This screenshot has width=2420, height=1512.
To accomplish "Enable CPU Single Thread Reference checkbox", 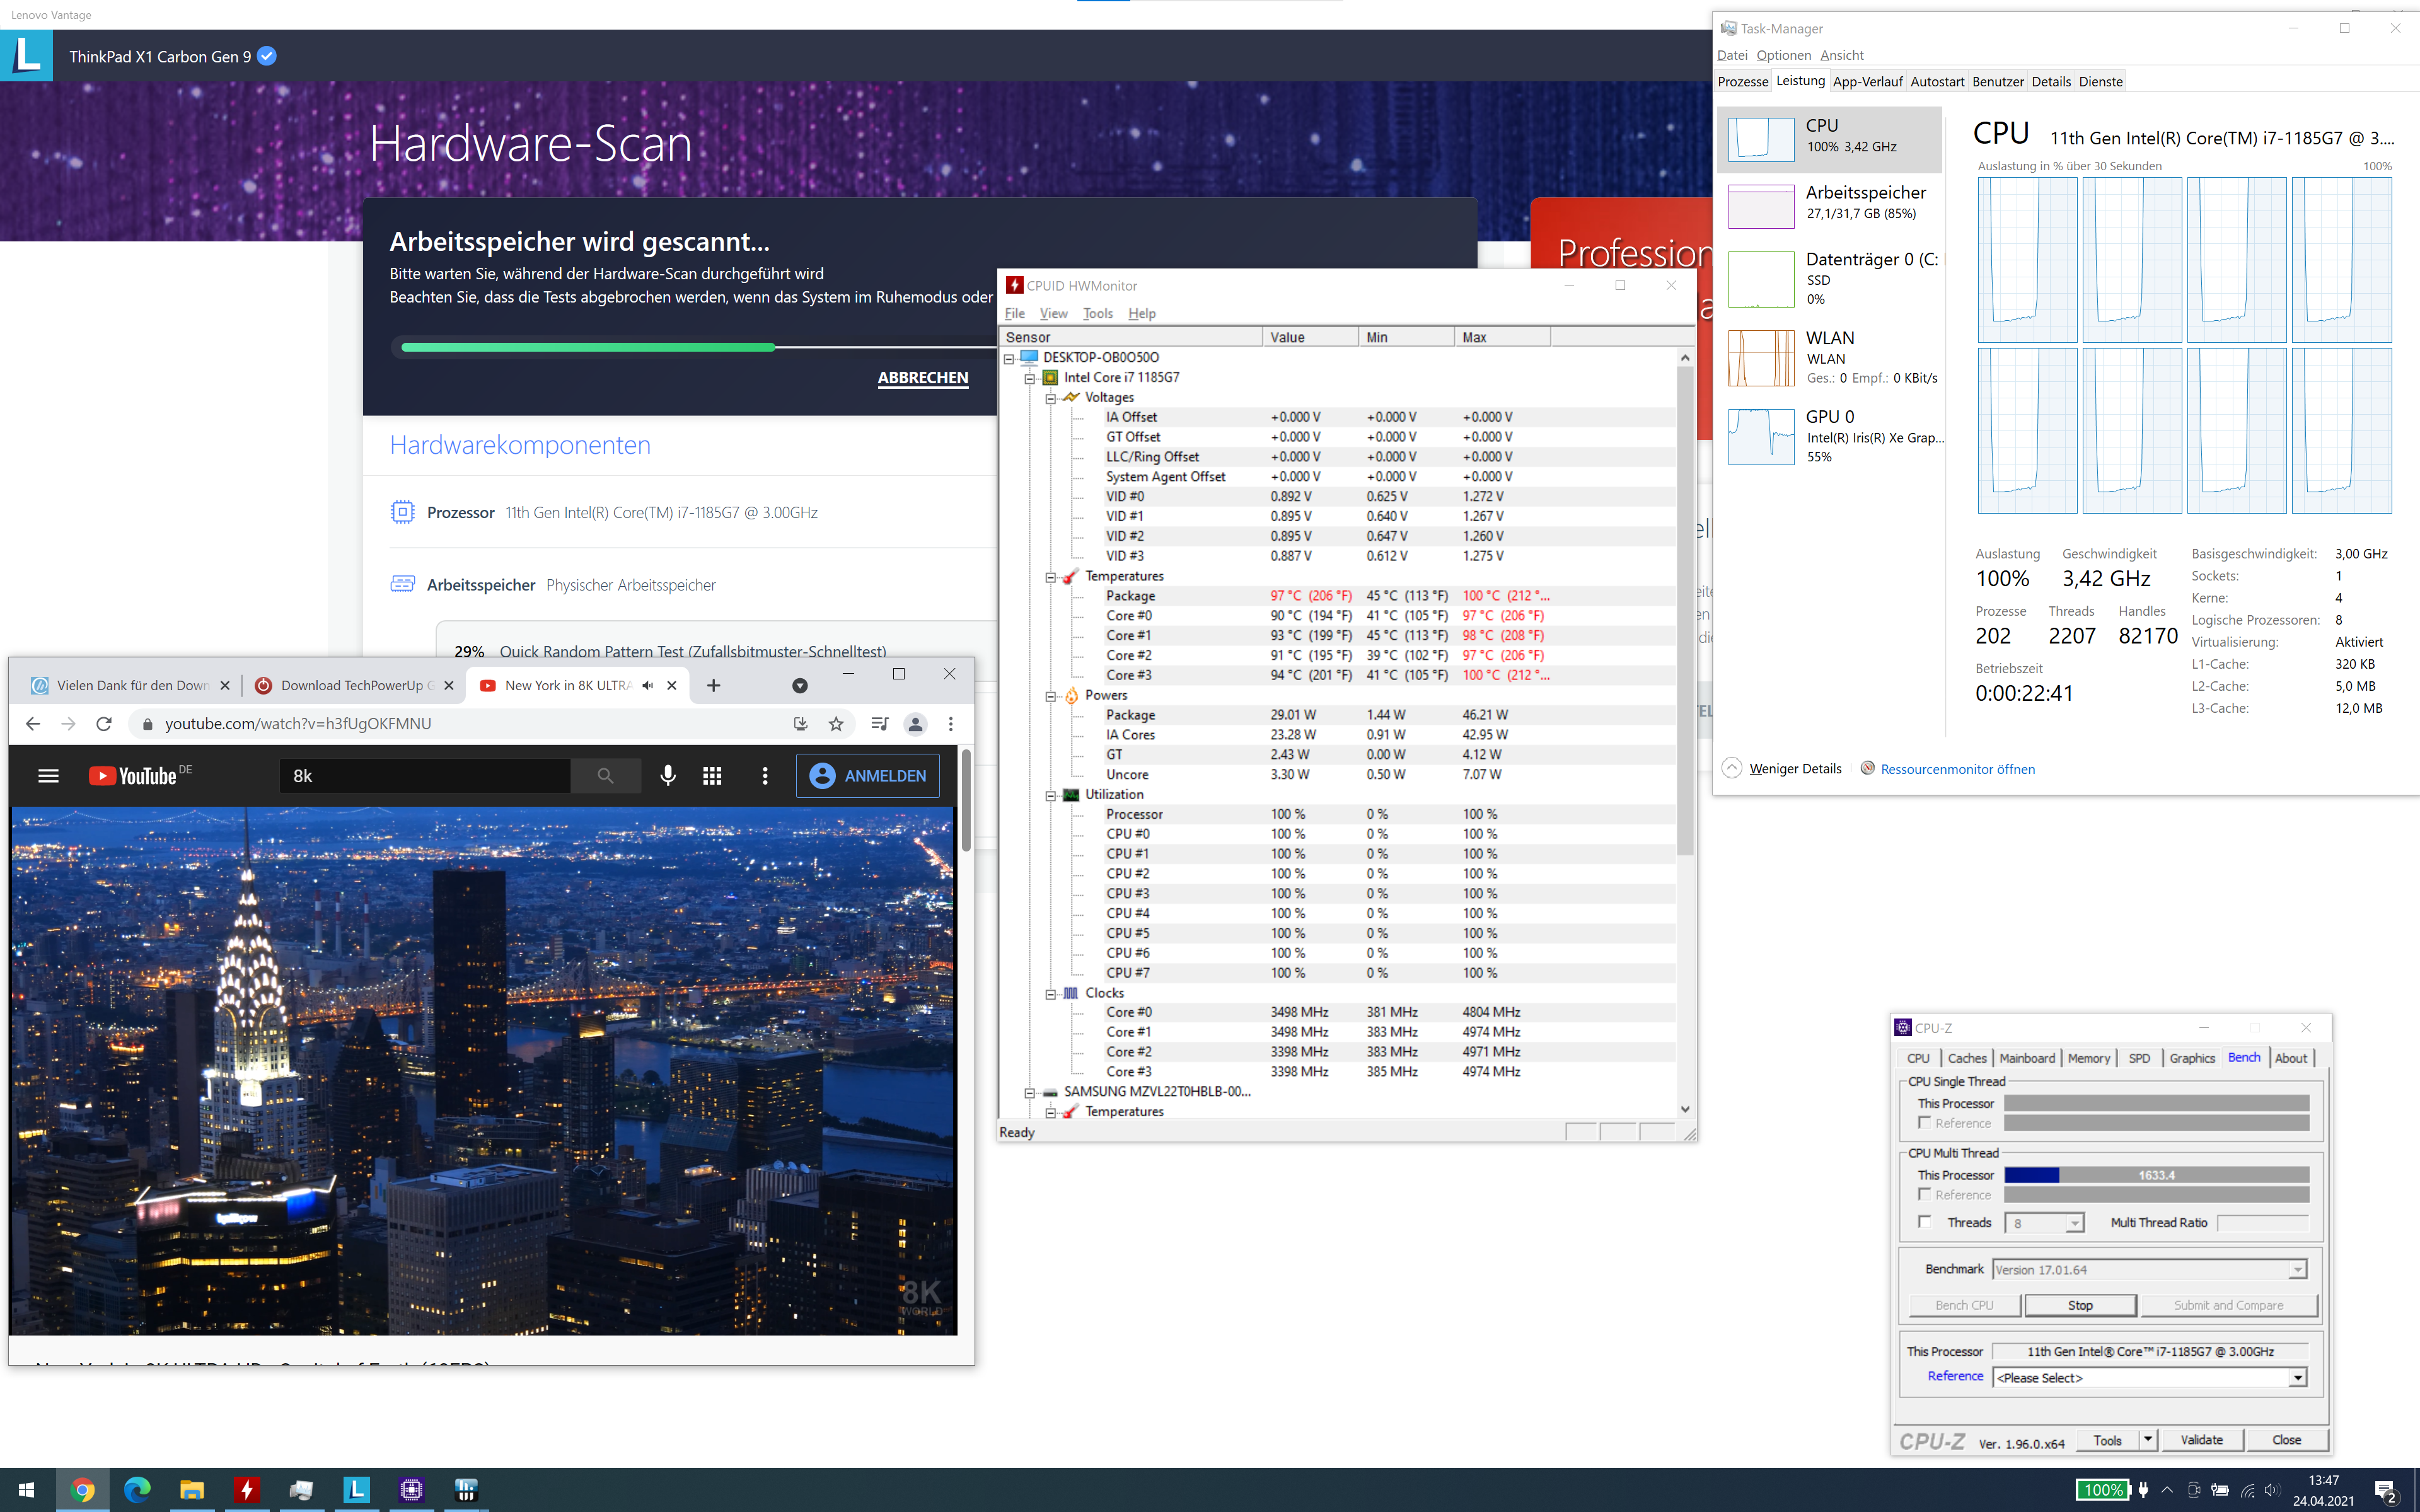I will [1924, 1123].
